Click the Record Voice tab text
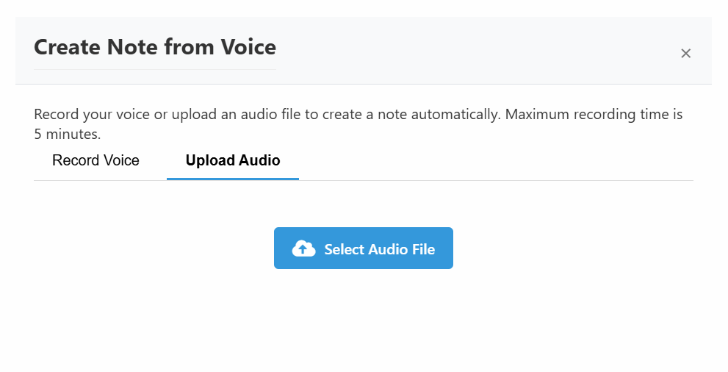Viewport: 728px width, 372px height. (95, 160)
